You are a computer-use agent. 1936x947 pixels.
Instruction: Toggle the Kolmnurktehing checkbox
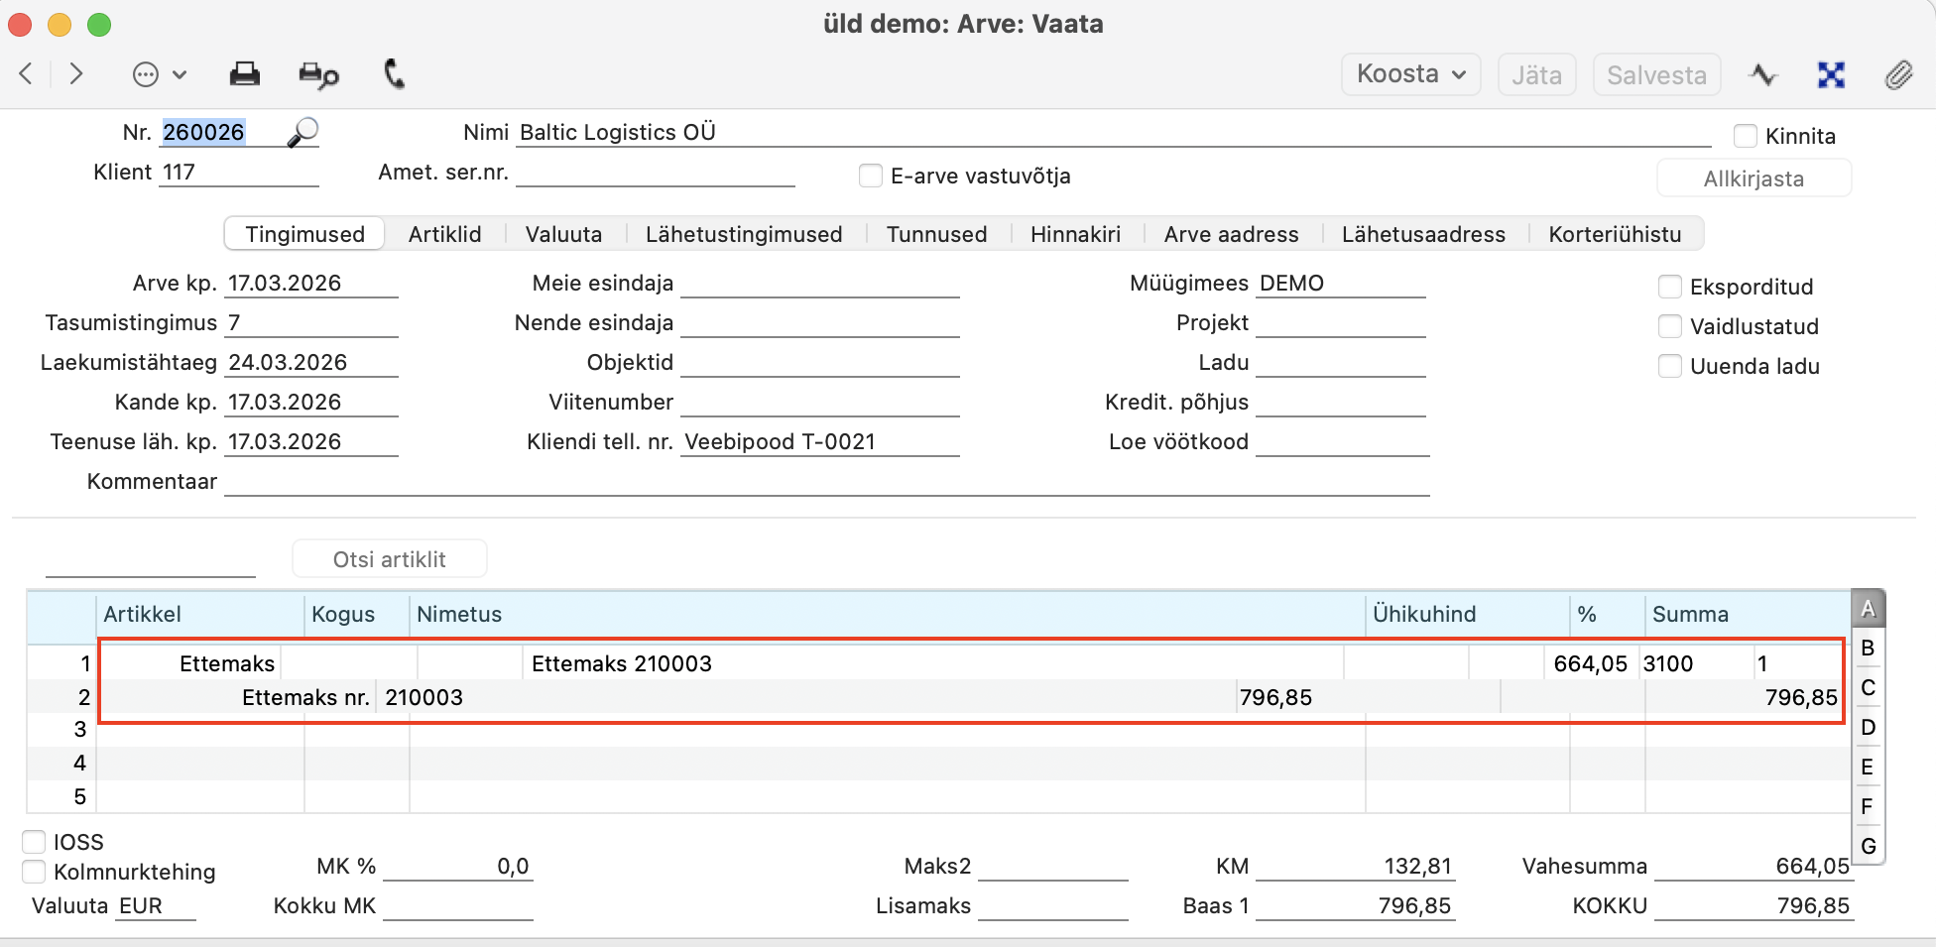pyautogui.click(x=34, y=872)
